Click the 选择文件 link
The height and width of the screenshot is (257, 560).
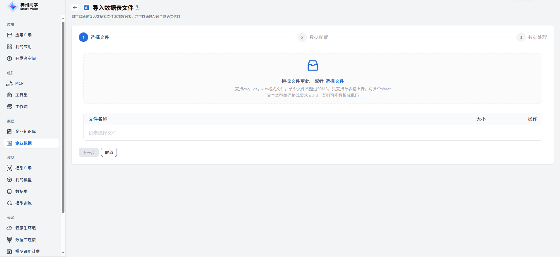click(334, 81)
